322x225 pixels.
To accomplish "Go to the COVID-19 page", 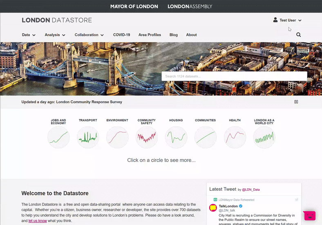I will coord(122,35).
